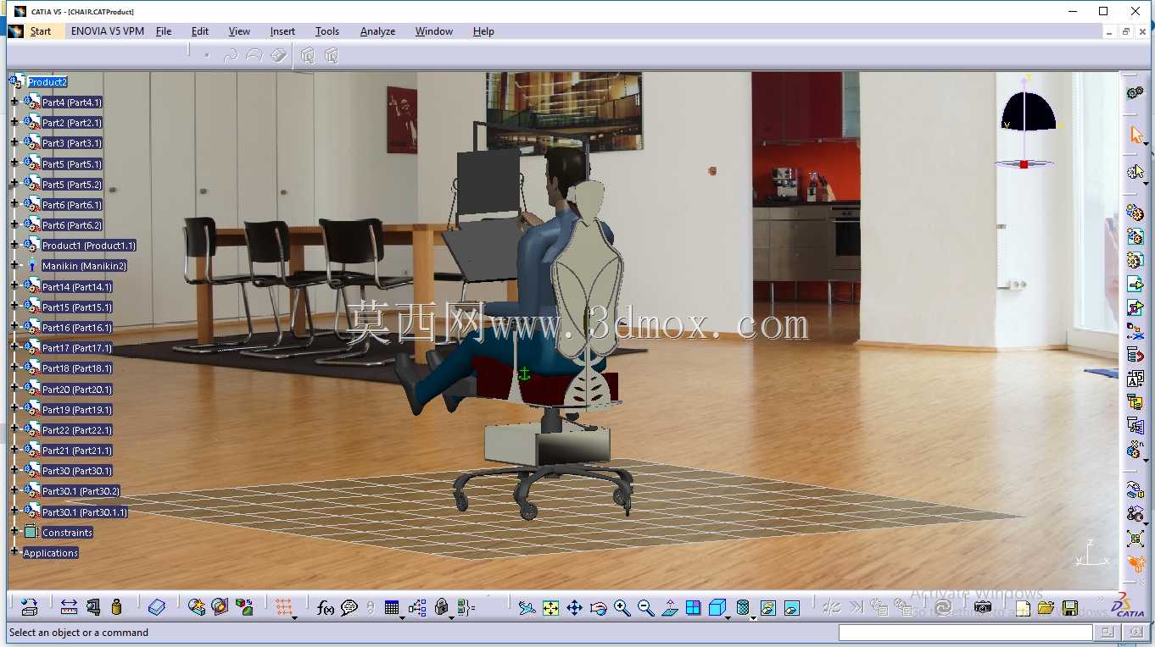1155x647 pixels.
Task: Open dropdown arrow beside Design Table icon
Action: click(401, 617)
